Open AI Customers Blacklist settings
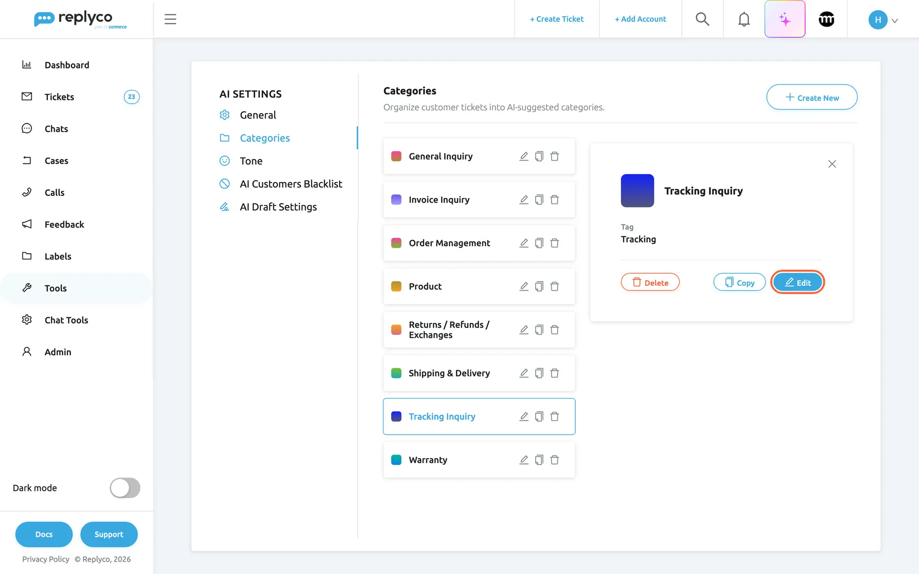 tap(291, 184)
